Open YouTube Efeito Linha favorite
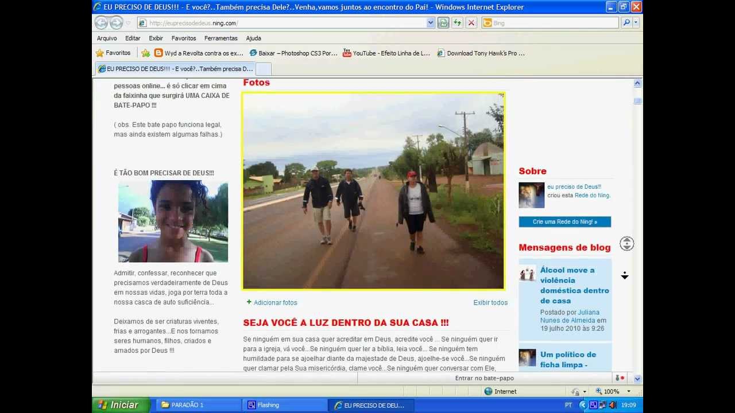 pos(386,53)
